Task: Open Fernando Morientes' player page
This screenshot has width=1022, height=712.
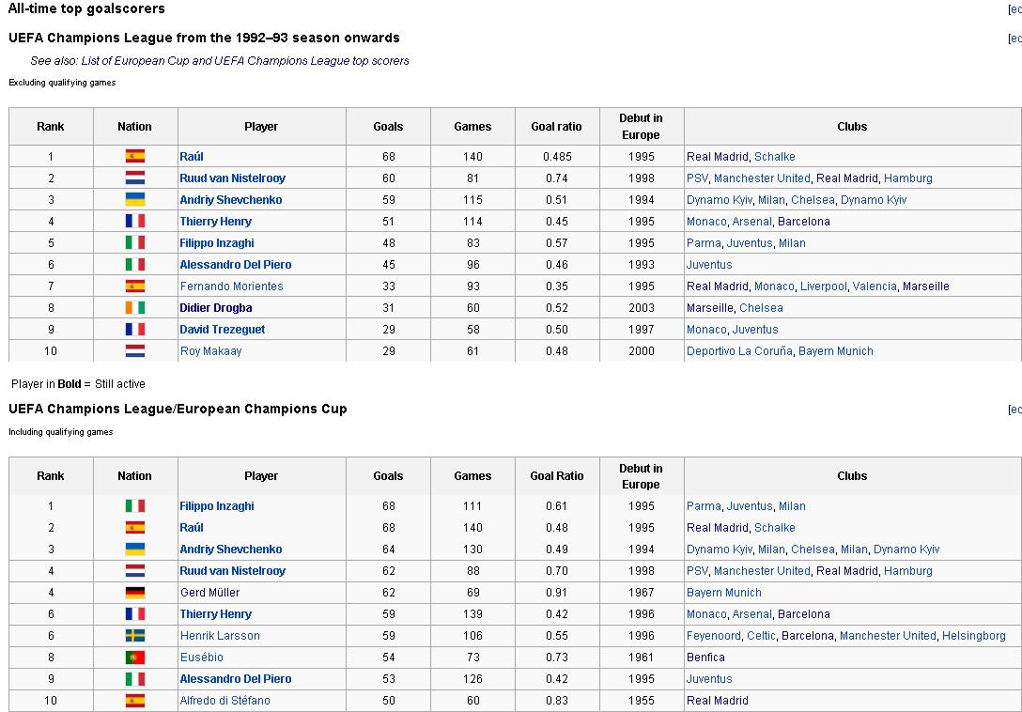Action: [x=231, y=286]
